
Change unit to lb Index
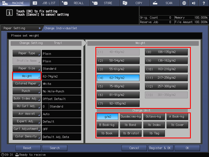pos(154,125)
